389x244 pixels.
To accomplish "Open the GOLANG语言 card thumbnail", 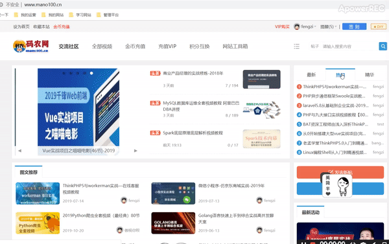I will point(173,223).
